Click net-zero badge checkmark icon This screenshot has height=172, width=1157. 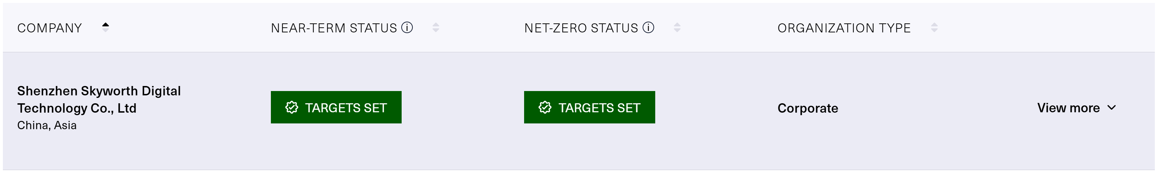pyautogui.click(x=545, y=107)
